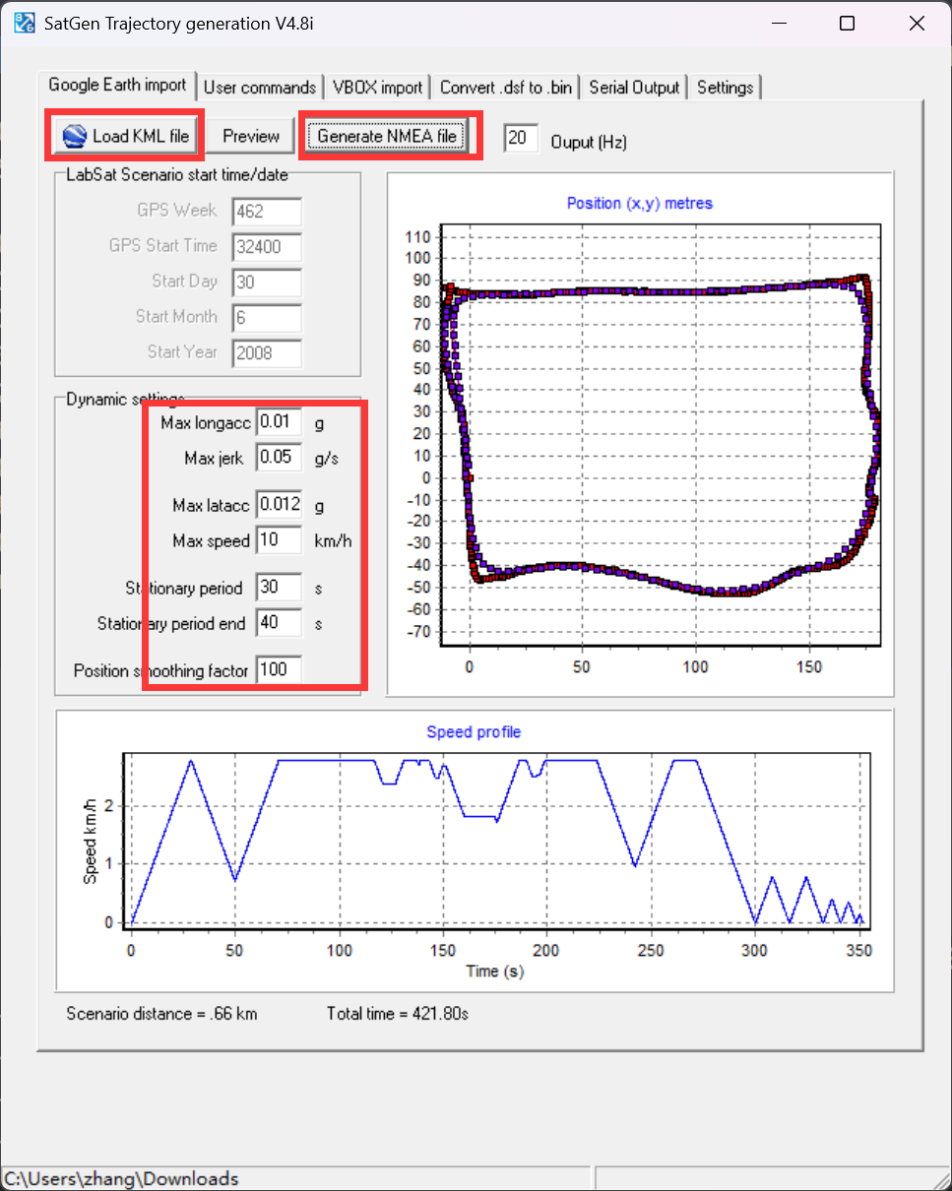Click the GPS Week field
Image resolution: width=952 pixels, height=1191 pixels.
click(267, 211)
